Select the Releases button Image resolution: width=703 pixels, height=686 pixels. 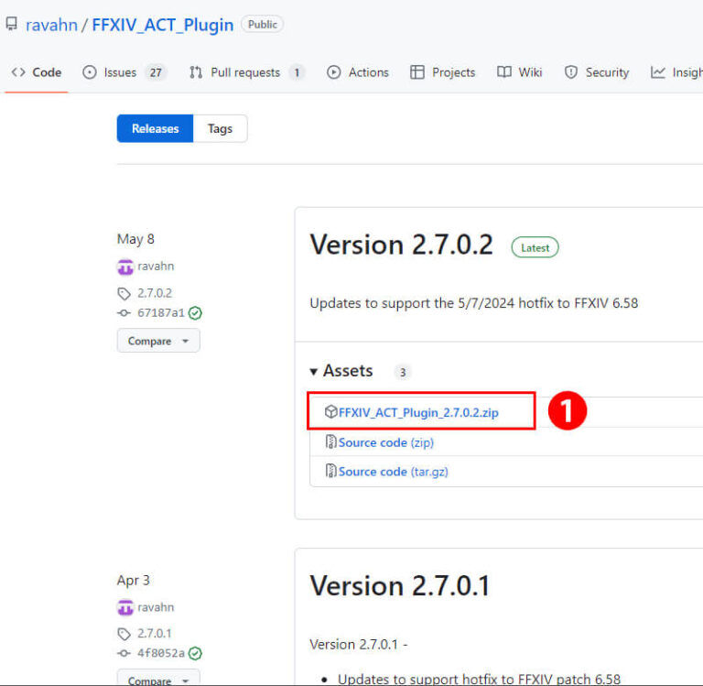pos(155,129)
